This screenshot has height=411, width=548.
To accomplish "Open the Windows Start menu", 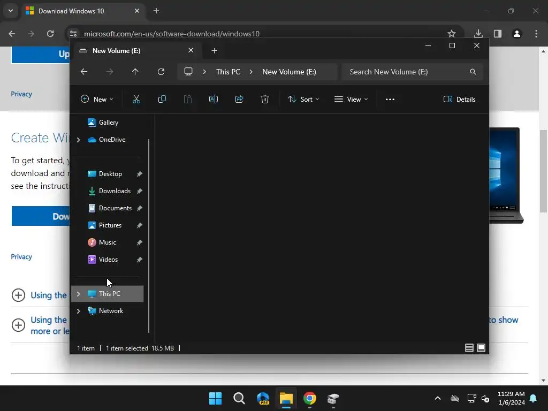I will 215,398.
